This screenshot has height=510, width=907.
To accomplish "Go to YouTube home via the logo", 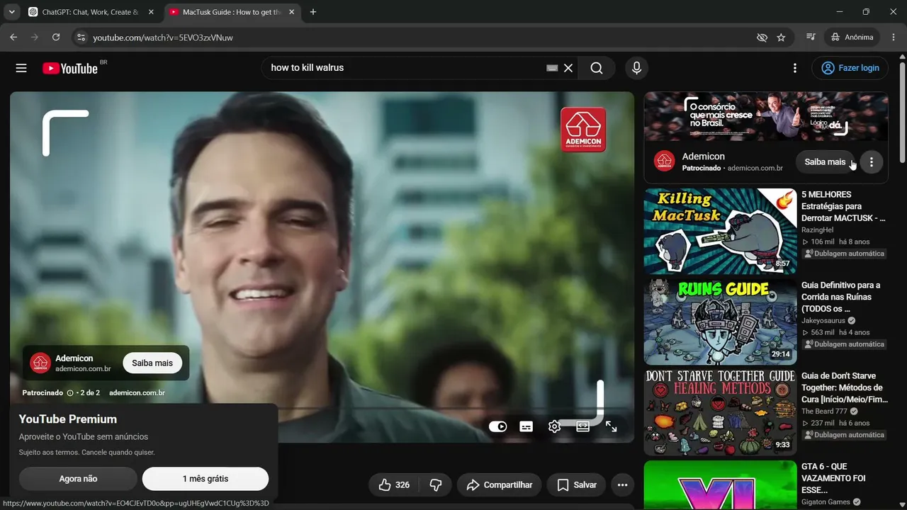I will 69,68.
